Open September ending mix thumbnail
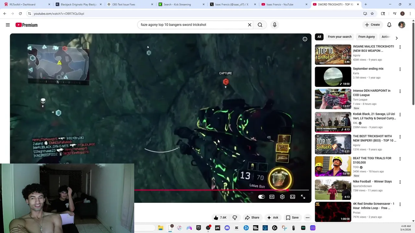Screen dimensions: 415x233 [333, 77]
